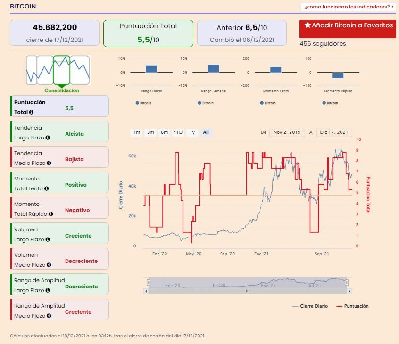Click the Negativo value

(77, 210)
